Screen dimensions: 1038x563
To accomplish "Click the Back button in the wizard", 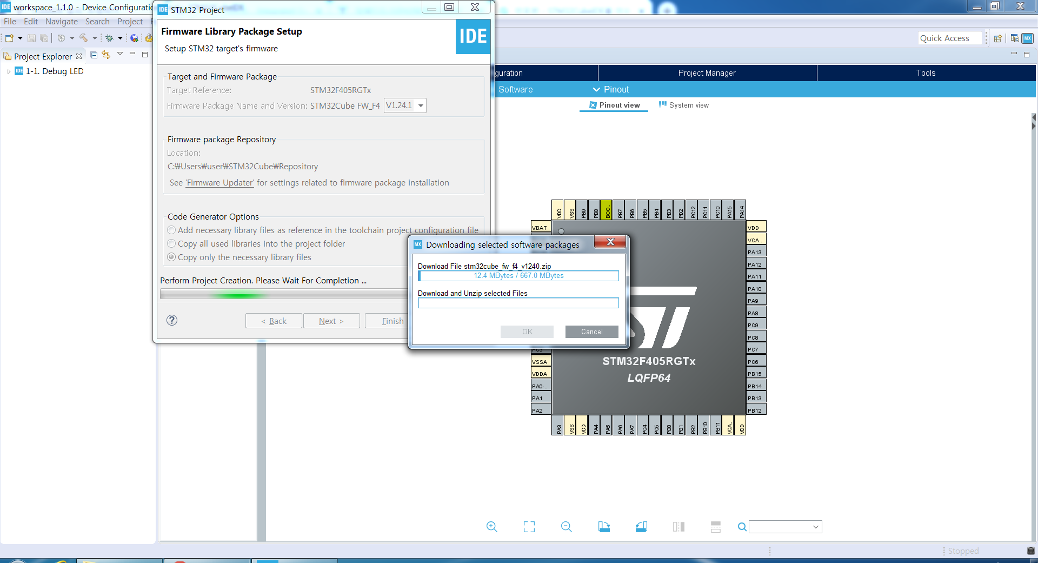I will (274, 321).
